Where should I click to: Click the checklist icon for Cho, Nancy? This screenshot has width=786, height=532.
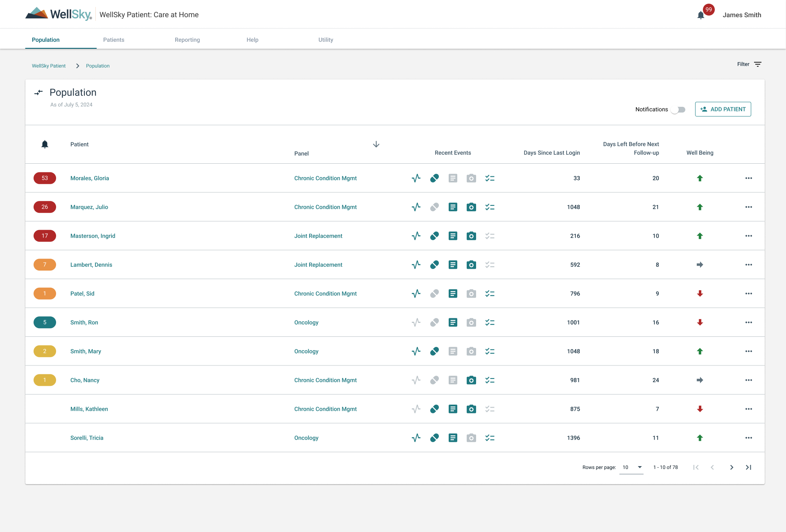point(490,380)
